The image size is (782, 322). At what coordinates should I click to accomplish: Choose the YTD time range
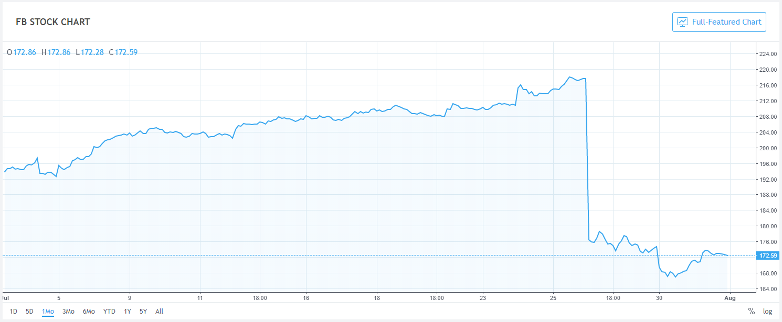click(109, 312)
